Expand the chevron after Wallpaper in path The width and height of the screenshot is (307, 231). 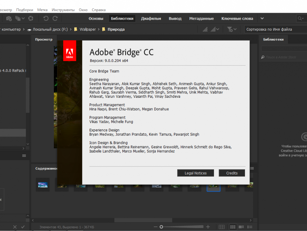99,29
